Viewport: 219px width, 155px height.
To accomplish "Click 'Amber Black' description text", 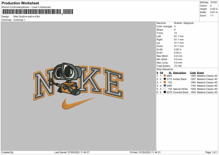I will (180, 79).
